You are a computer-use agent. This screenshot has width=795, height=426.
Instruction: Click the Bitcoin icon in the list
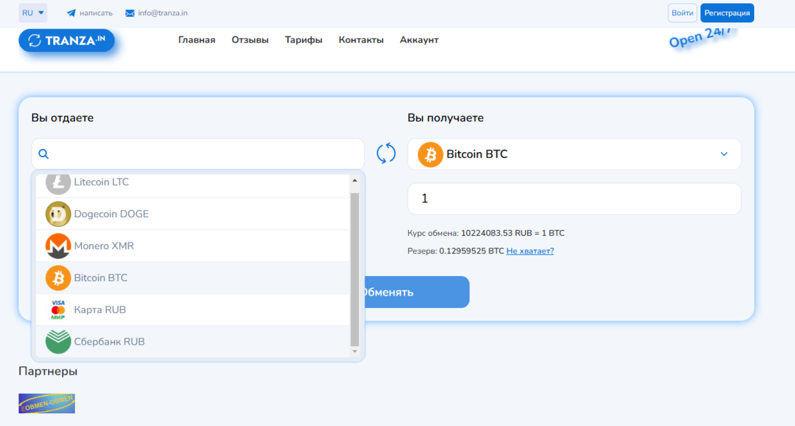click(x=58, y=278)
